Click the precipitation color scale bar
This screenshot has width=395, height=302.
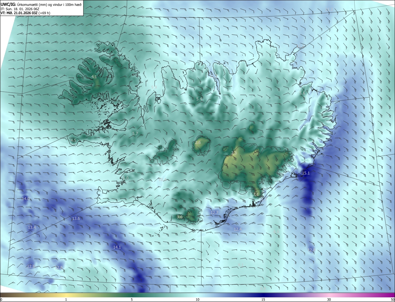(x=197, y=295)
